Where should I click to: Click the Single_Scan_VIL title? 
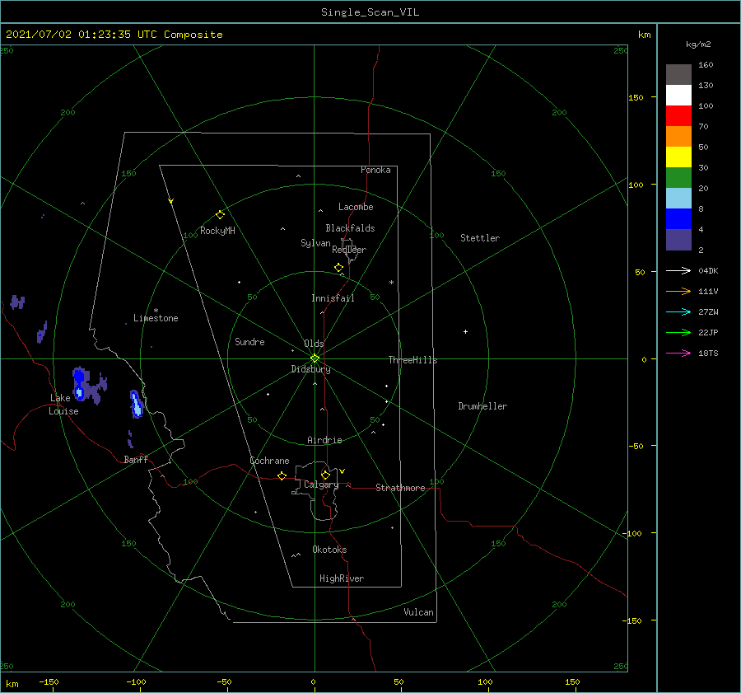point(370,12)
